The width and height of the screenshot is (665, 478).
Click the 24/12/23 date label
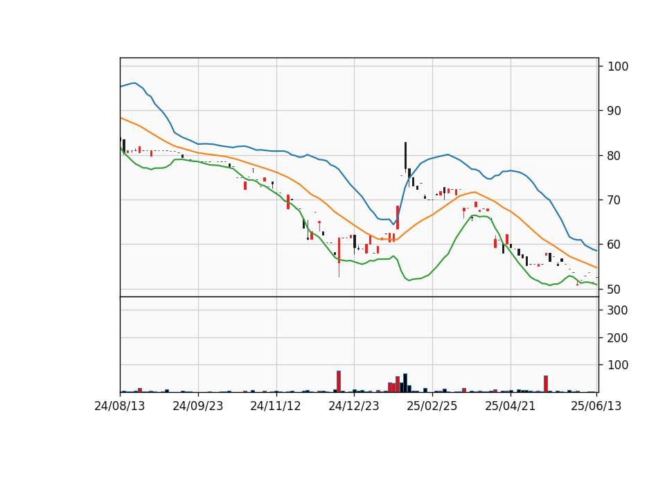(x=354, y=406)
